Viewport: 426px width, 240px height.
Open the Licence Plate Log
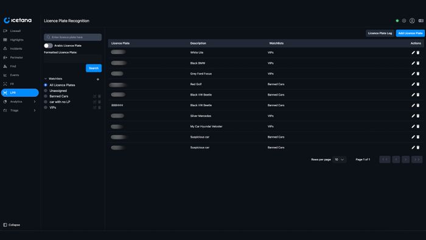(x=380, y=33)
